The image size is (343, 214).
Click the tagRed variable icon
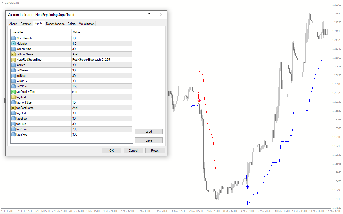tap(13, 113)
